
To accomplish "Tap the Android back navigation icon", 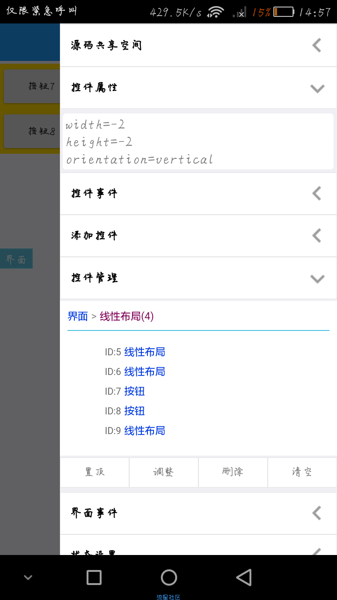I will (x=244, y=577).
